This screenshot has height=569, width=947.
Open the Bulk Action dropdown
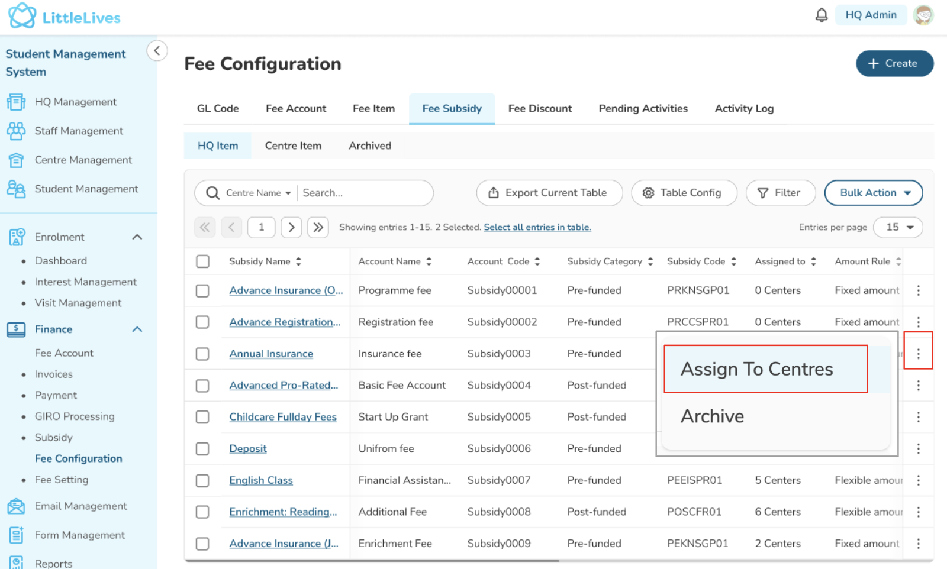click(873, 193)
